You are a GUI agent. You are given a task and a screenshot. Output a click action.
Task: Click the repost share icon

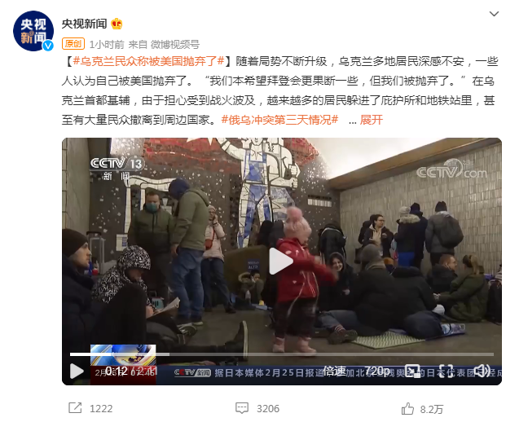pyautogui.click(x=75, y=408)
